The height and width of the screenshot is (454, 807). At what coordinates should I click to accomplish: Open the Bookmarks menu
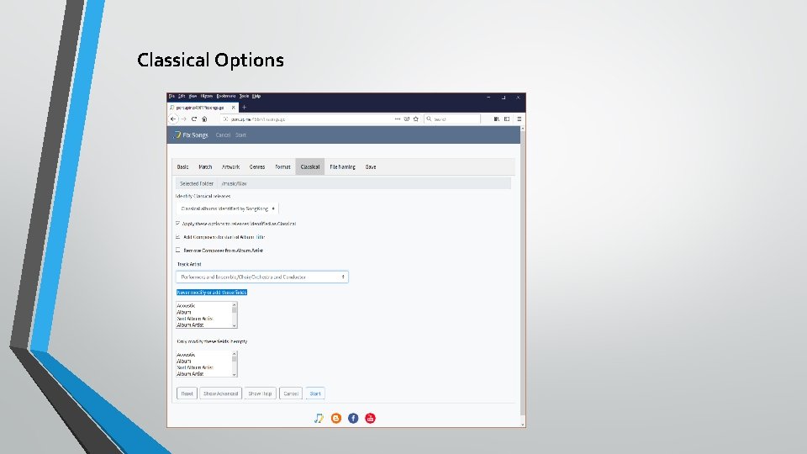pos(226,96)
